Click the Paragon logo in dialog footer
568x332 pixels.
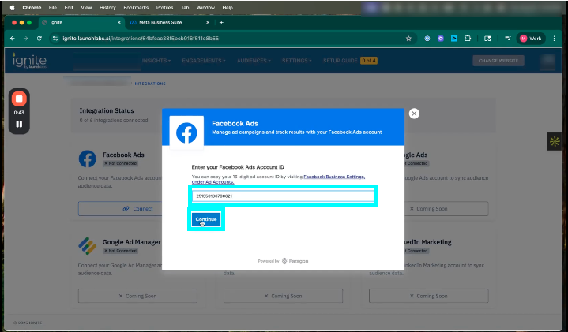(295, 261)
